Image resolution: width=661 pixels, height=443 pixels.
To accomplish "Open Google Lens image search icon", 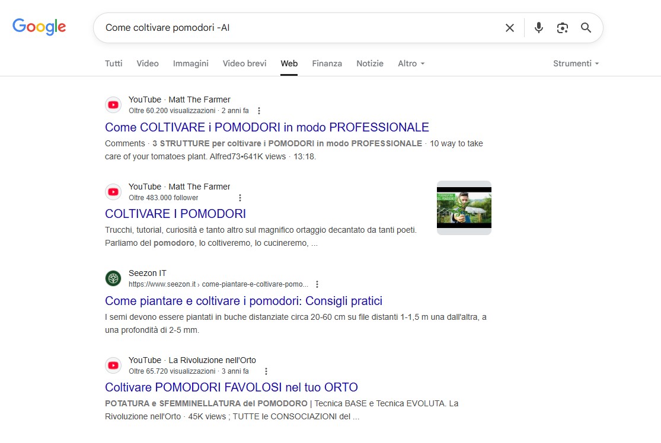I will click(x=563, y=28).
